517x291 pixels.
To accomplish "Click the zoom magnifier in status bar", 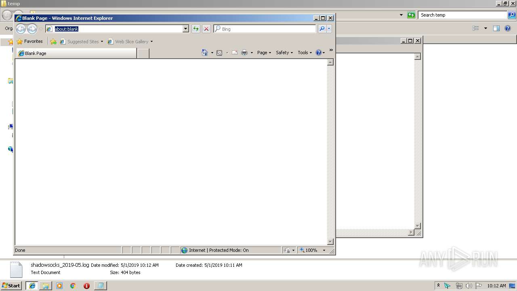I will pyautogui.click(x=302, y=250).
